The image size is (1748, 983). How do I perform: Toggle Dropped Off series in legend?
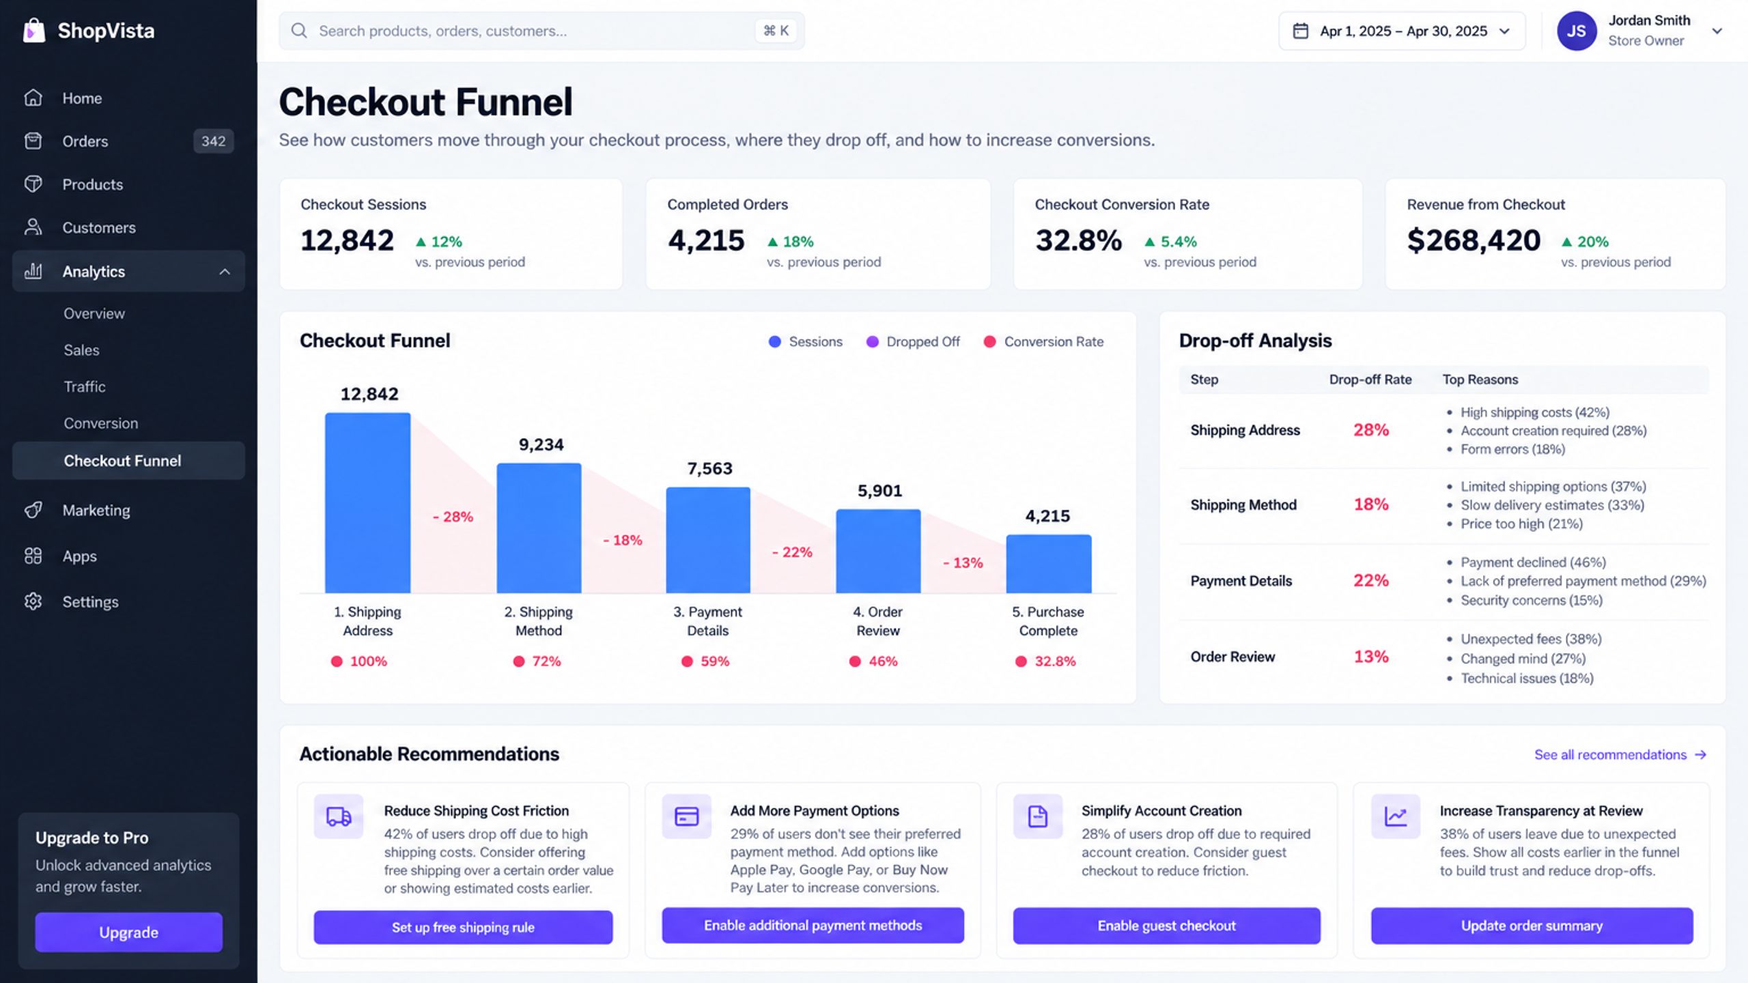(x=913, y=341)
